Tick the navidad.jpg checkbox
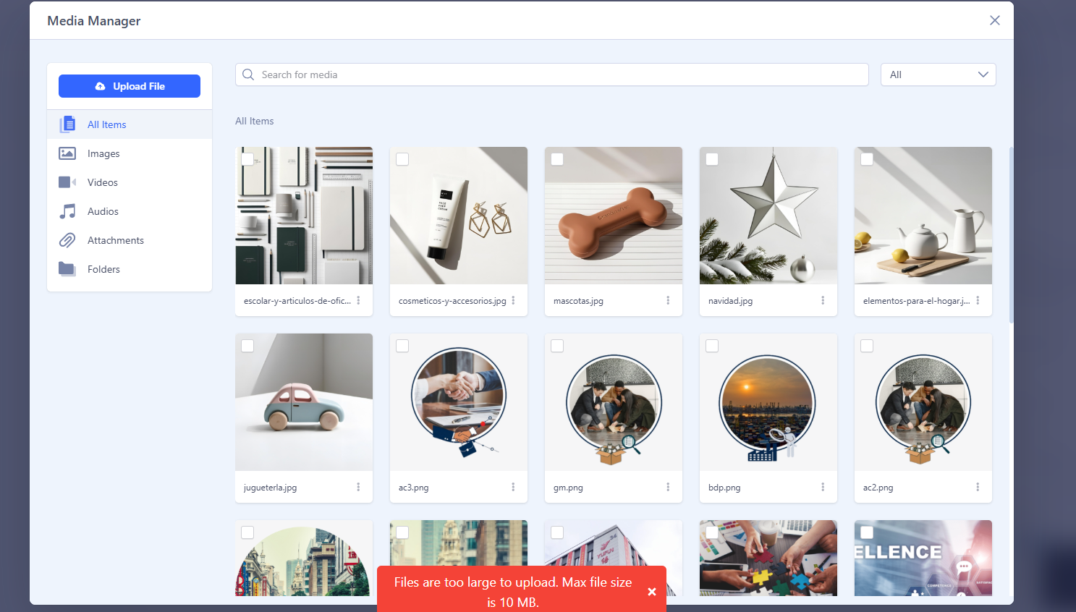The width and height of the screenshot is (1076, 612). 712,159
